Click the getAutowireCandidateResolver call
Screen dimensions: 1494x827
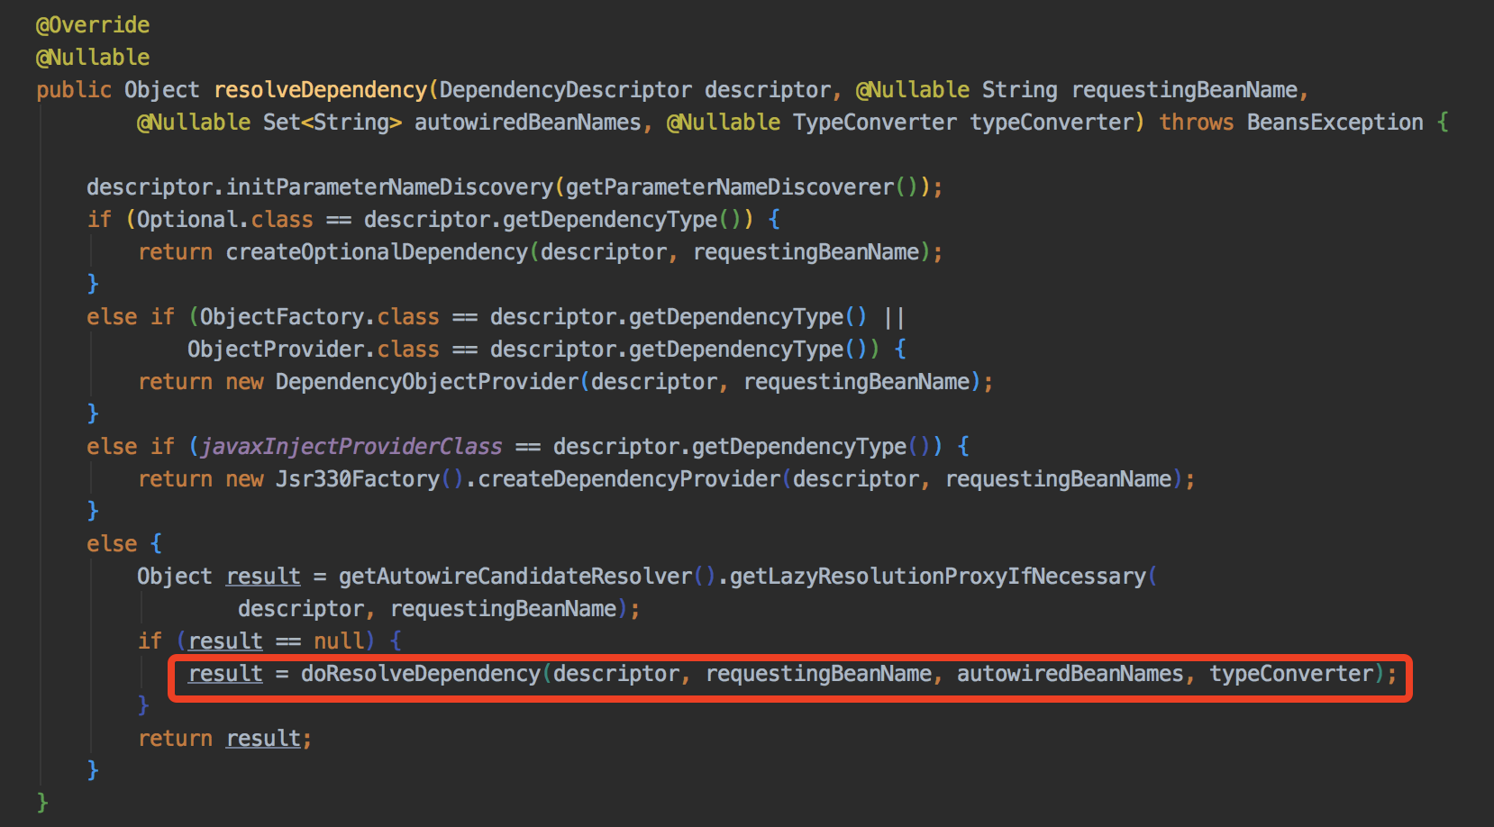pos(515,577)
